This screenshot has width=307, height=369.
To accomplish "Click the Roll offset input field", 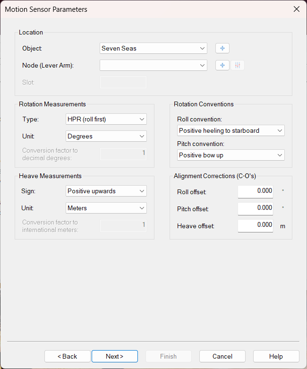I will pos(255,191).
